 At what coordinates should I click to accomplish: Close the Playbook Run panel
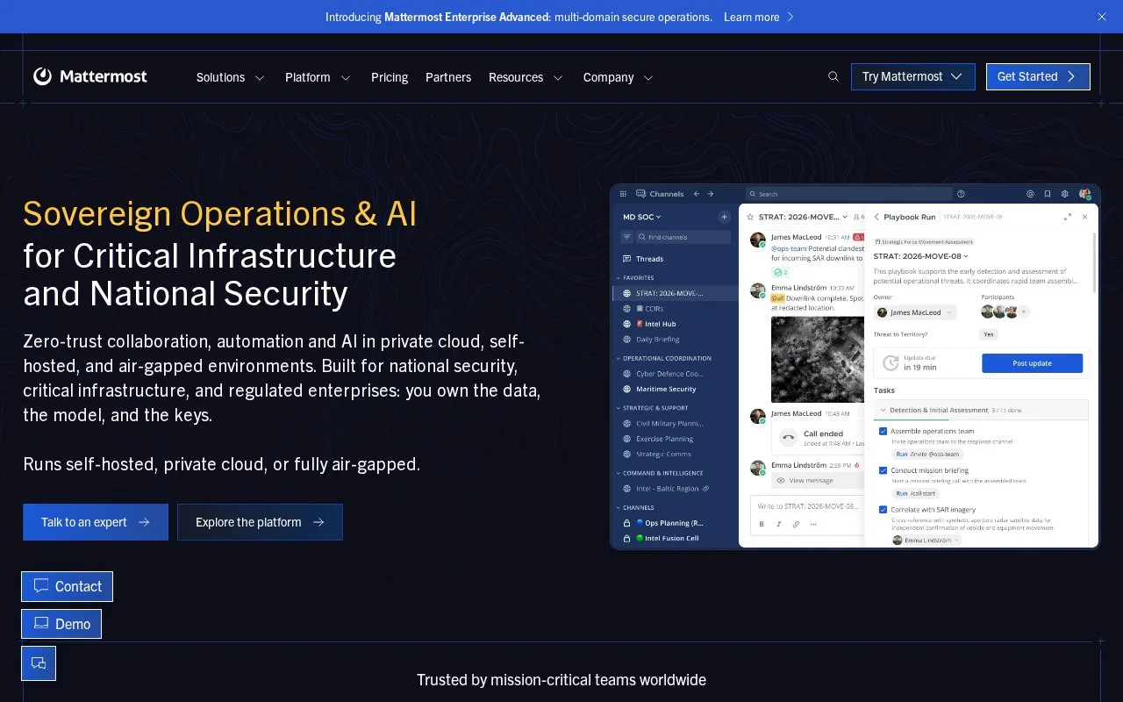point(1085,217)
